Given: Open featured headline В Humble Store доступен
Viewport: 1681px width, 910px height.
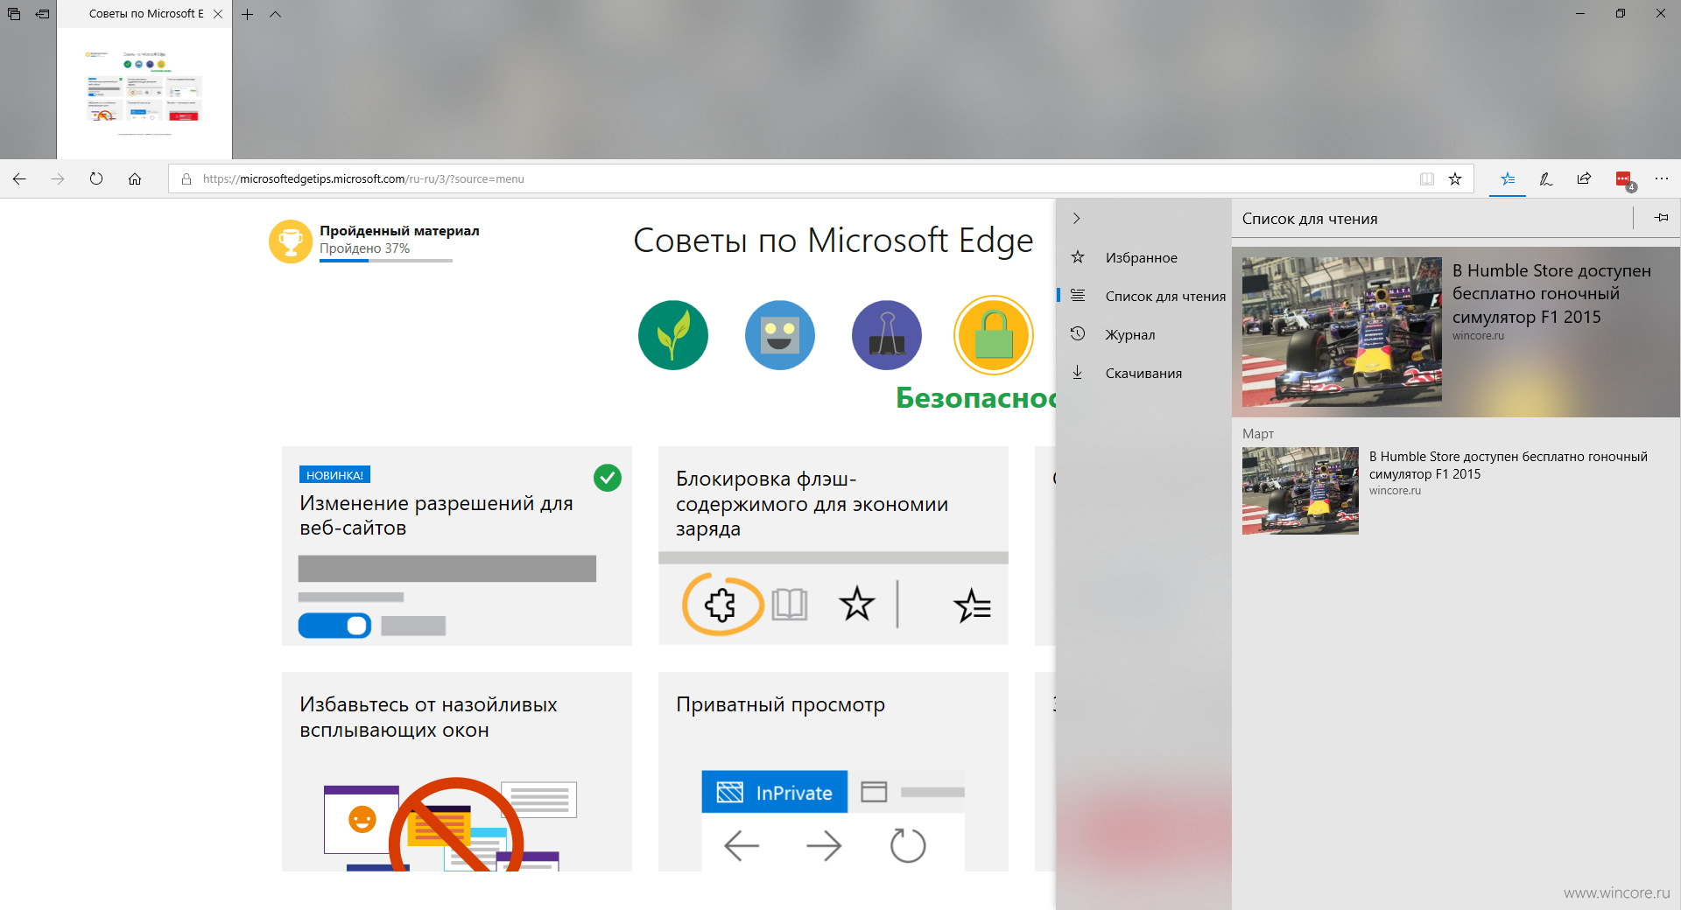Looking at the screenshot, I should (x=1551, y=294).
